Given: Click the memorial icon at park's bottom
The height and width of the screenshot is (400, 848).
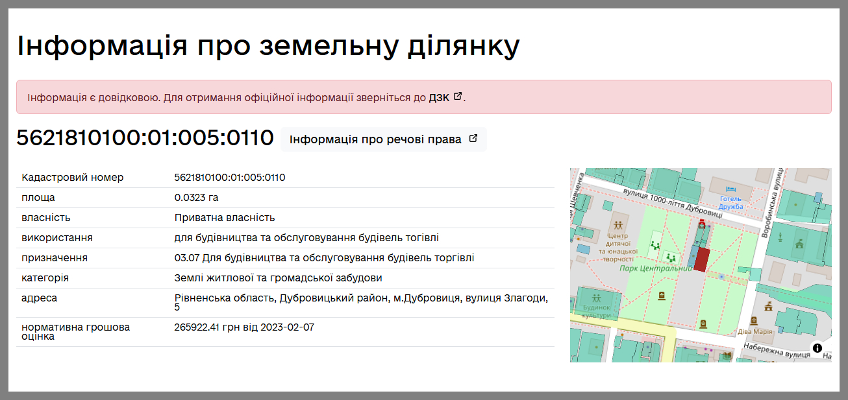Looking at the screenshot, I should [x=703, y=323].
